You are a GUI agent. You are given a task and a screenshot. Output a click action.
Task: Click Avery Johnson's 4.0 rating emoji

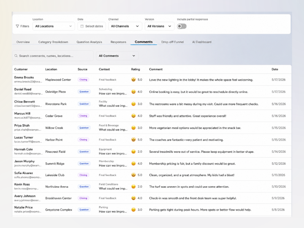pos(133,198)
